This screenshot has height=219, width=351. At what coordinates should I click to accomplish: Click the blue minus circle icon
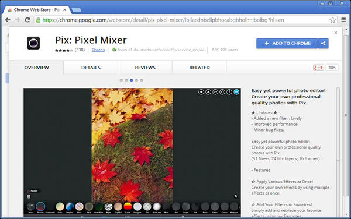point(236,92)
